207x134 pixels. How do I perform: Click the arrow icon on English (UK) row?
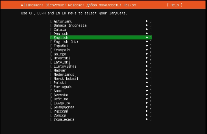(x=147, y=41)
